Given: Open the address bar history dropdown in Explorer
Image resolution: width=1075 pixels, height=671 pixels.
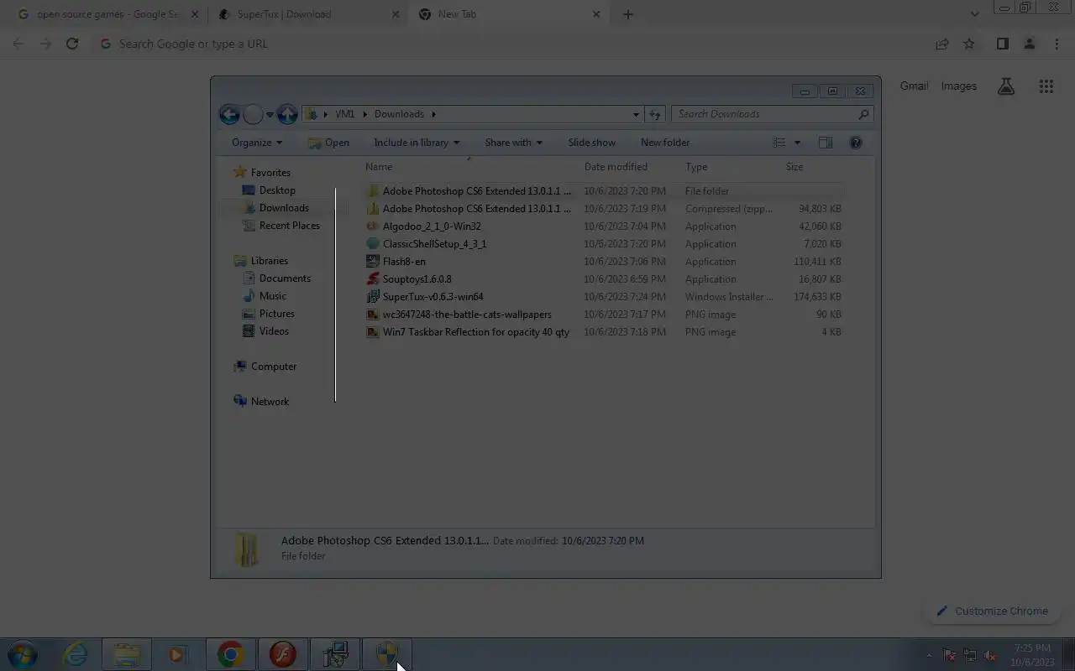Looking at the screenshot, I should click(636, 114).
